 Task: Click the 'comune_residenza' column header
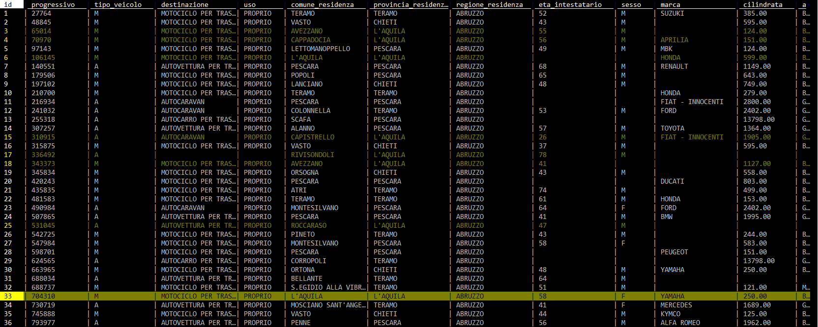(x=322, y=4)
